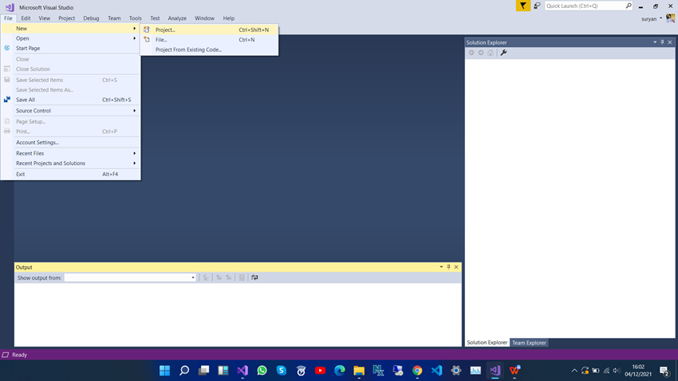Click the user profile picture

click(x=670, y=18)
